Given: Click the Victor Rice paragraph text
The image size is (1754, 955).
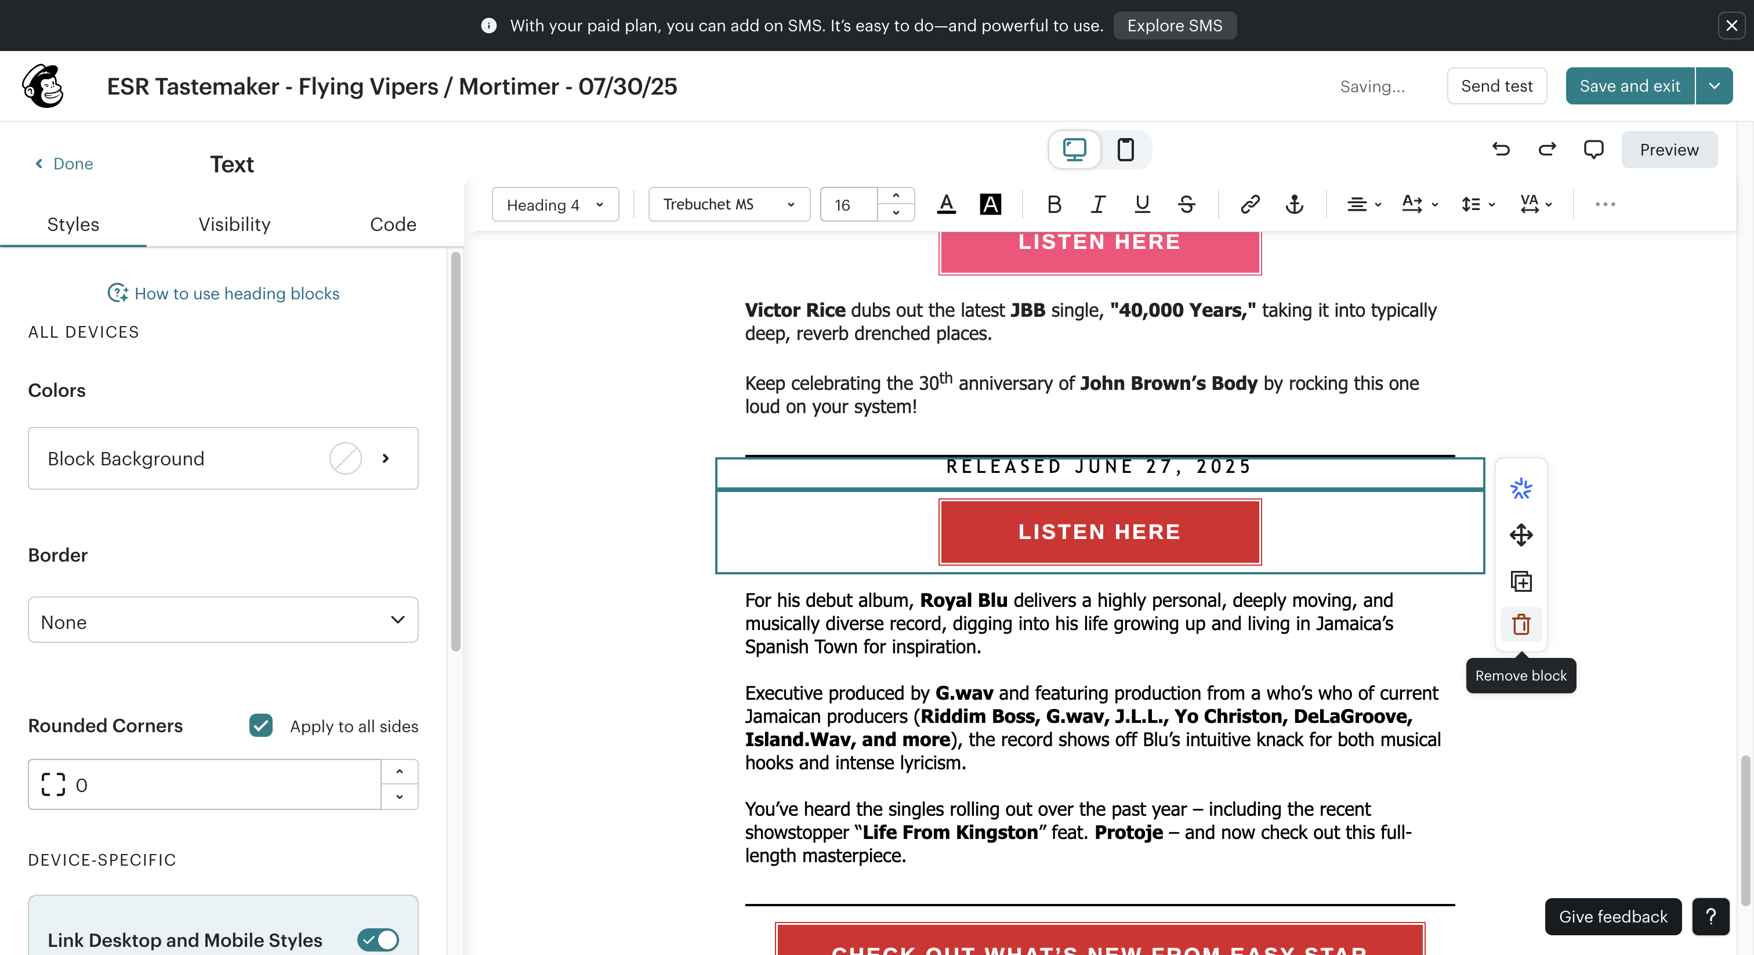Looking at the screenshot, I should click(1090, 321).
